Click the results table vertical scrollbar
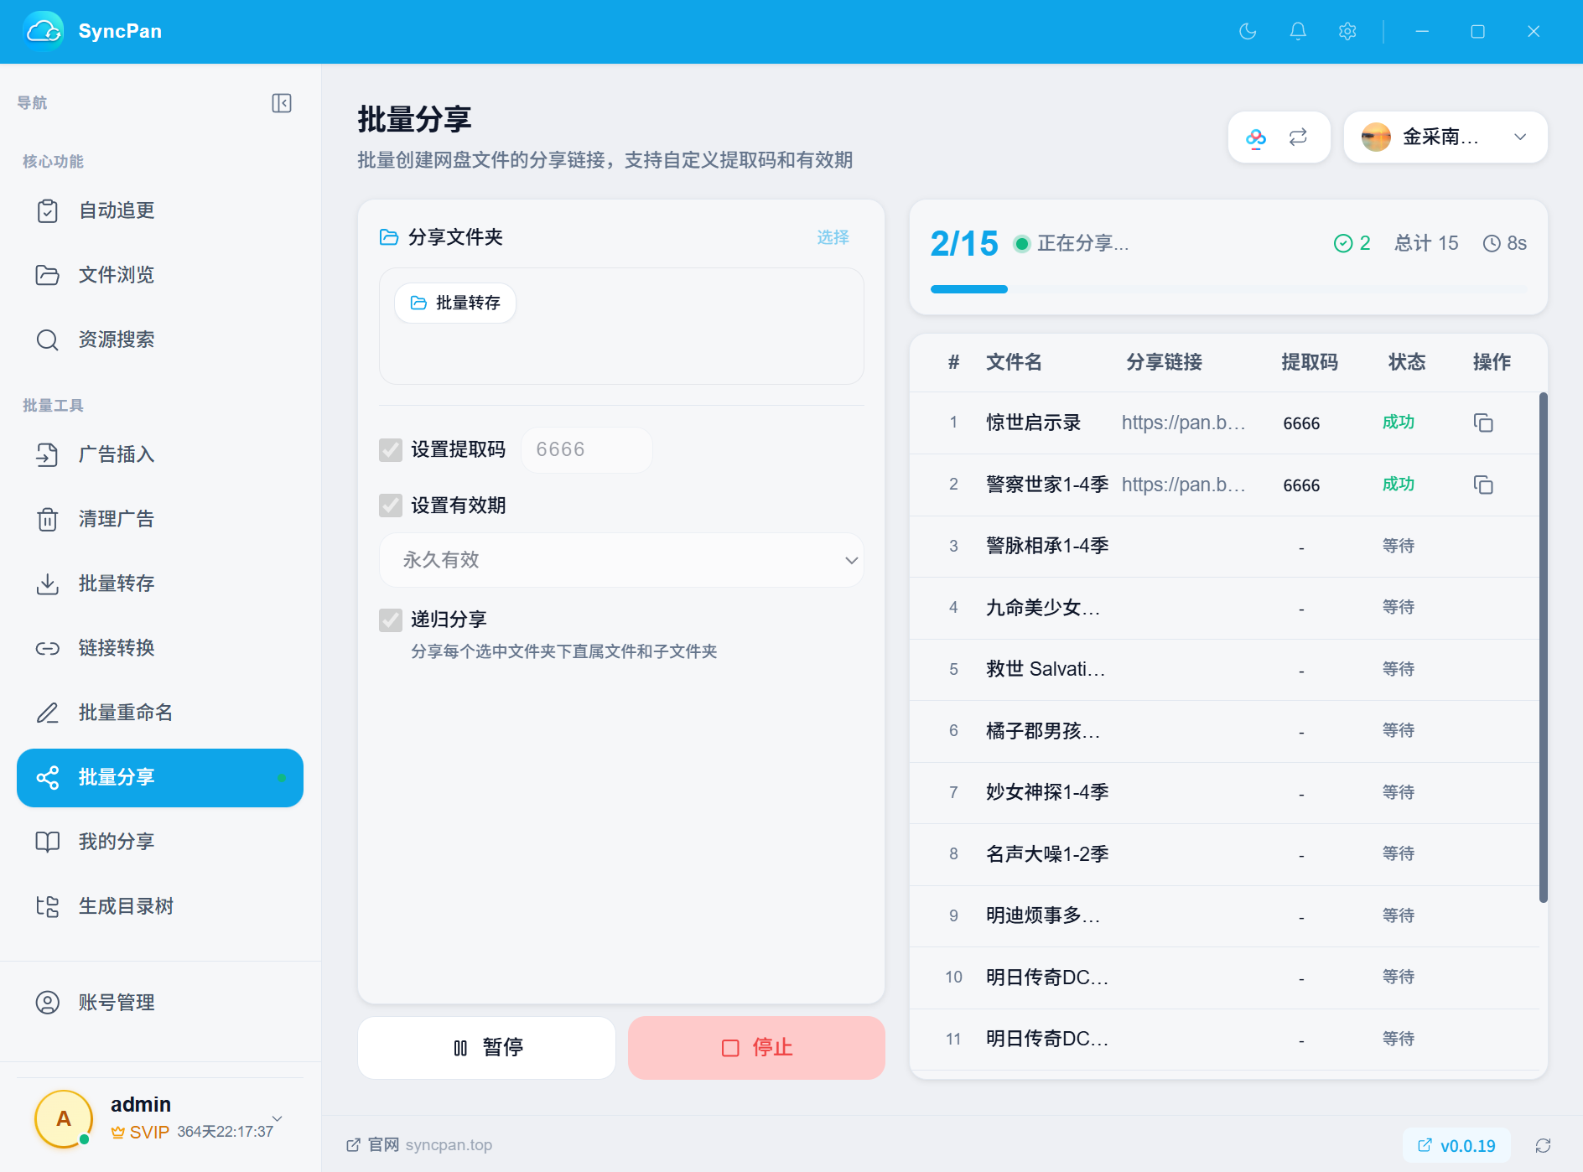Viewport: 1583px width, 1172px height. pyautogui.click(x=1544, y=647)
